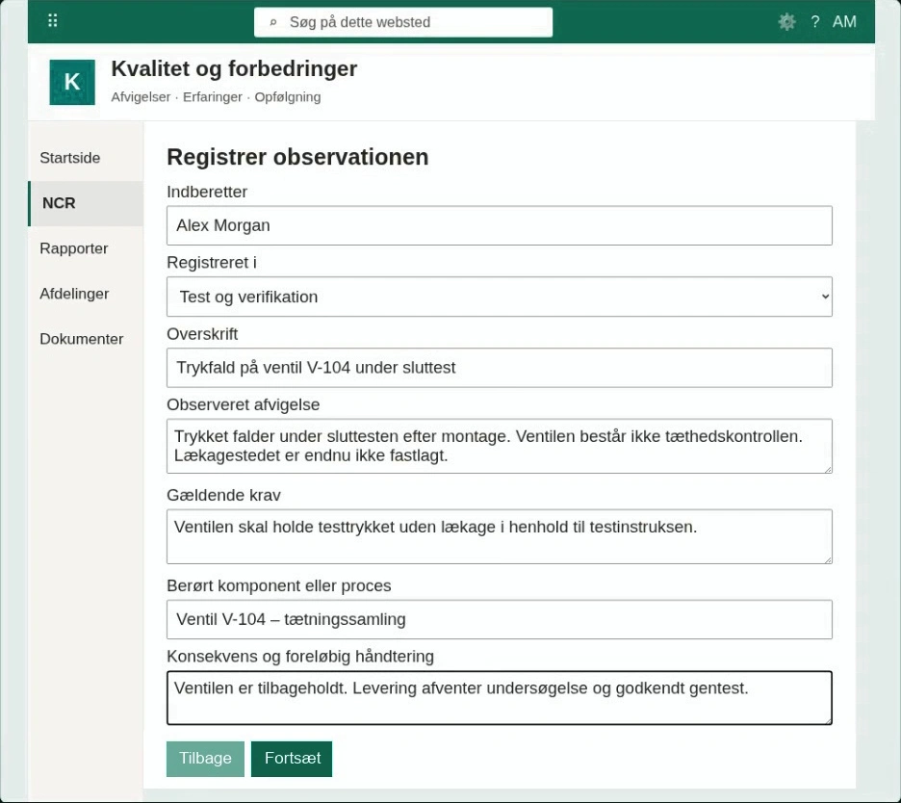Click the 'Observeret afvigelse' text area
Viewport: 901px width, 803px height.
(x=500, y=446)
